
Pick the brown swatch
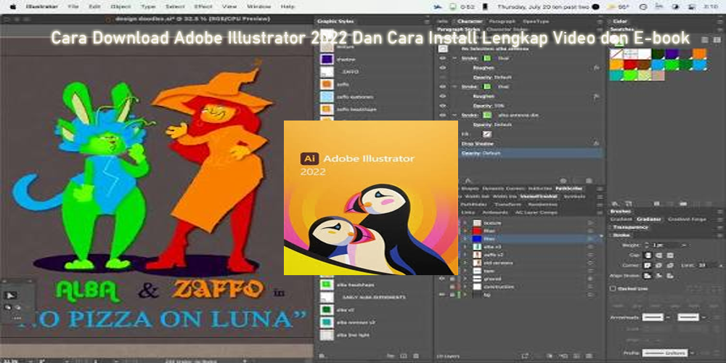tap(644, 65)
